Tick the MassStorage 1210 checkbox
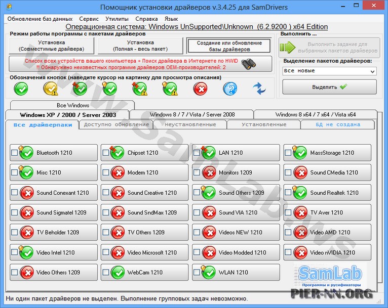The width and height of the screenshot is (388, 308). point(288,152)
